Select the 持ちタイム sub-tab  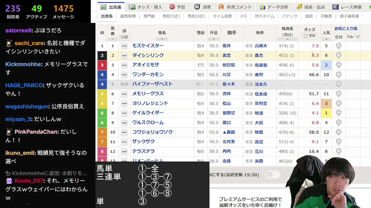click(x=265, y=16)
